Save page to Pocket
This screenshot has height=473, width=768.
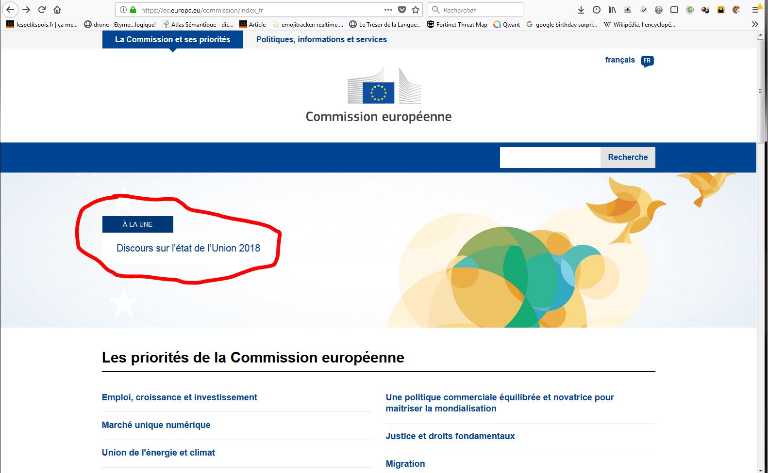[402, 10]
